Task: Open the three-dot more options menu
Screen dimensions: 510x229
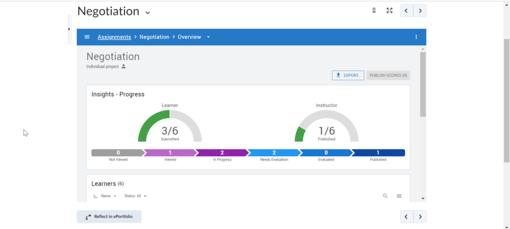Action: [416, 37]
